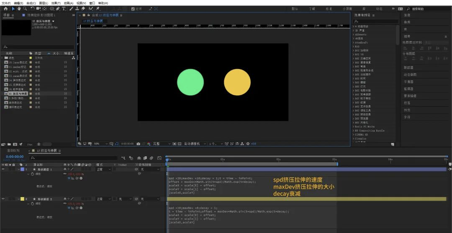Screen dimensions: 452x233
Task: Toggle mask and shape path visibility in viewer
Action: pyautogui.click(x=117, y=143)
